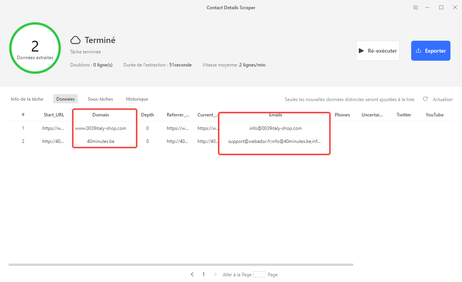Click the Referrer cell in 0039italy-shop row
This screenshot has width=462, height=282.
tap(178, 128)
